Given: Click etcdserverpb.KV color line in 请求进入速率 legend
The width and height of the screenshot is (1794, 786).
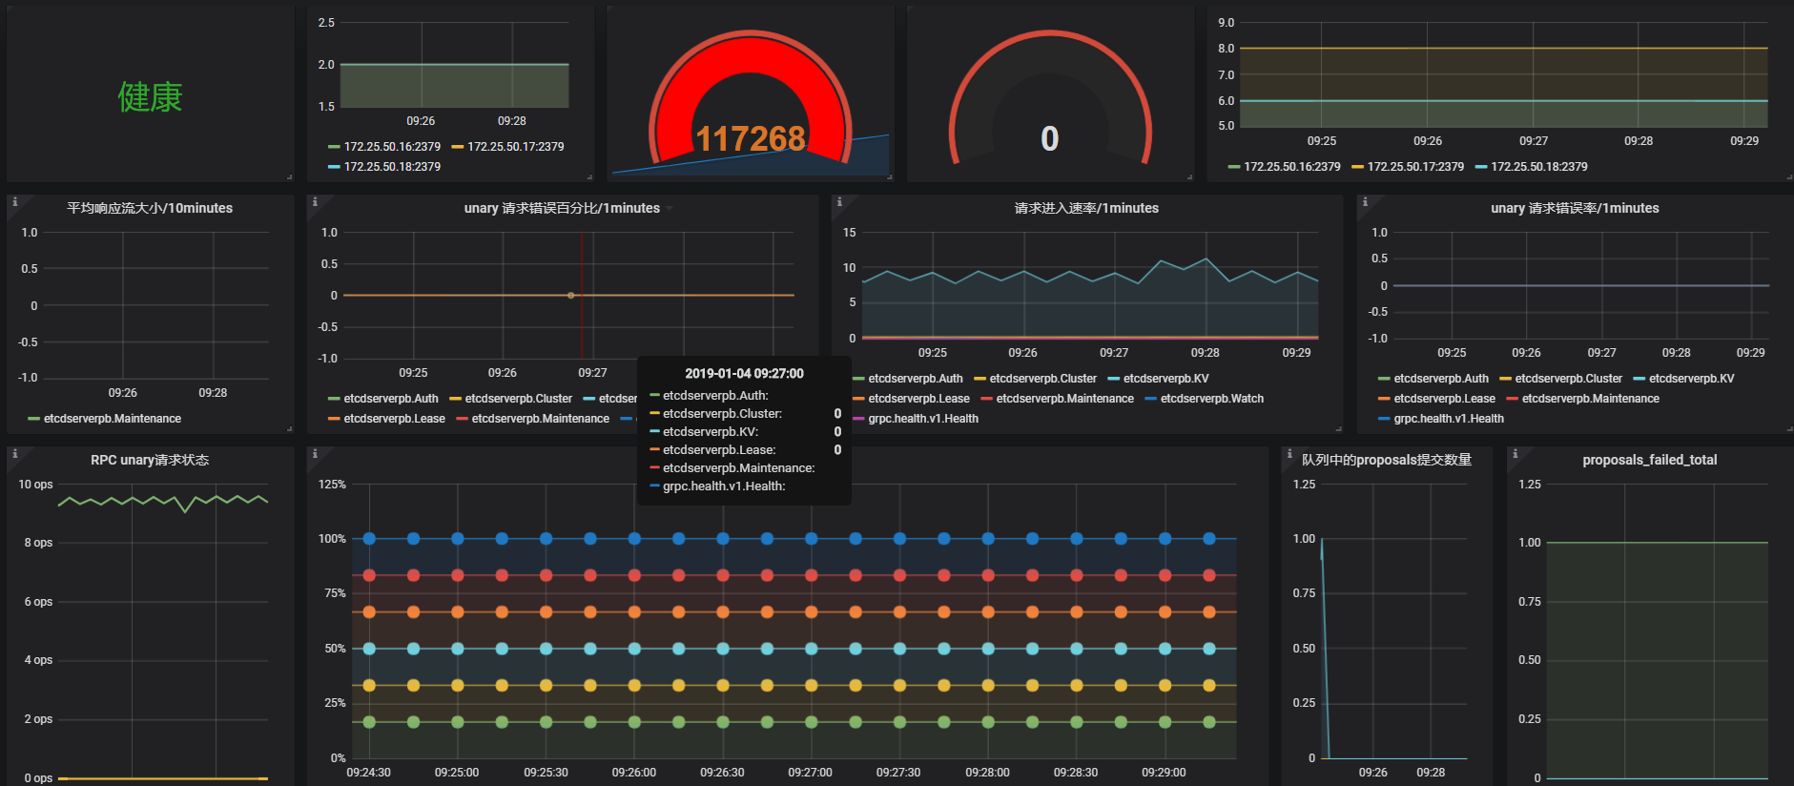Looking at the screenshot, I should coord(1113,379).
